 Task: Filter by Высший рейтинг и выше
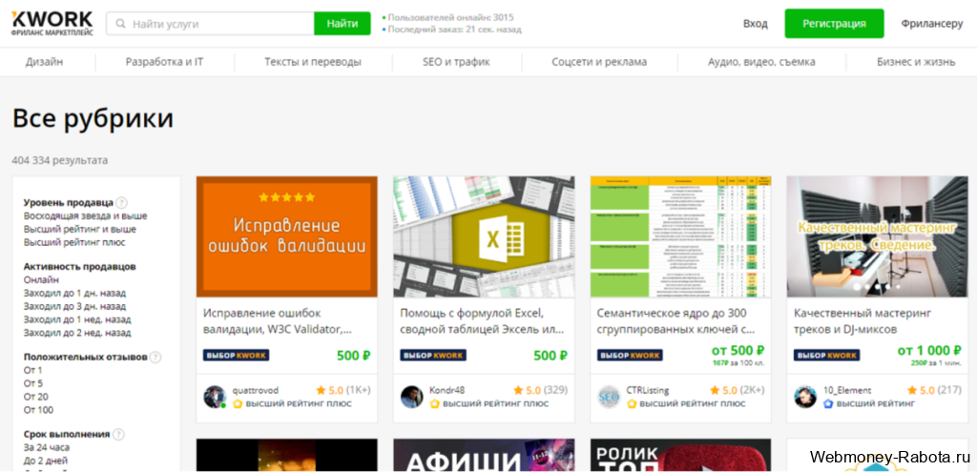pyautogui.click(x=80, y=229)
